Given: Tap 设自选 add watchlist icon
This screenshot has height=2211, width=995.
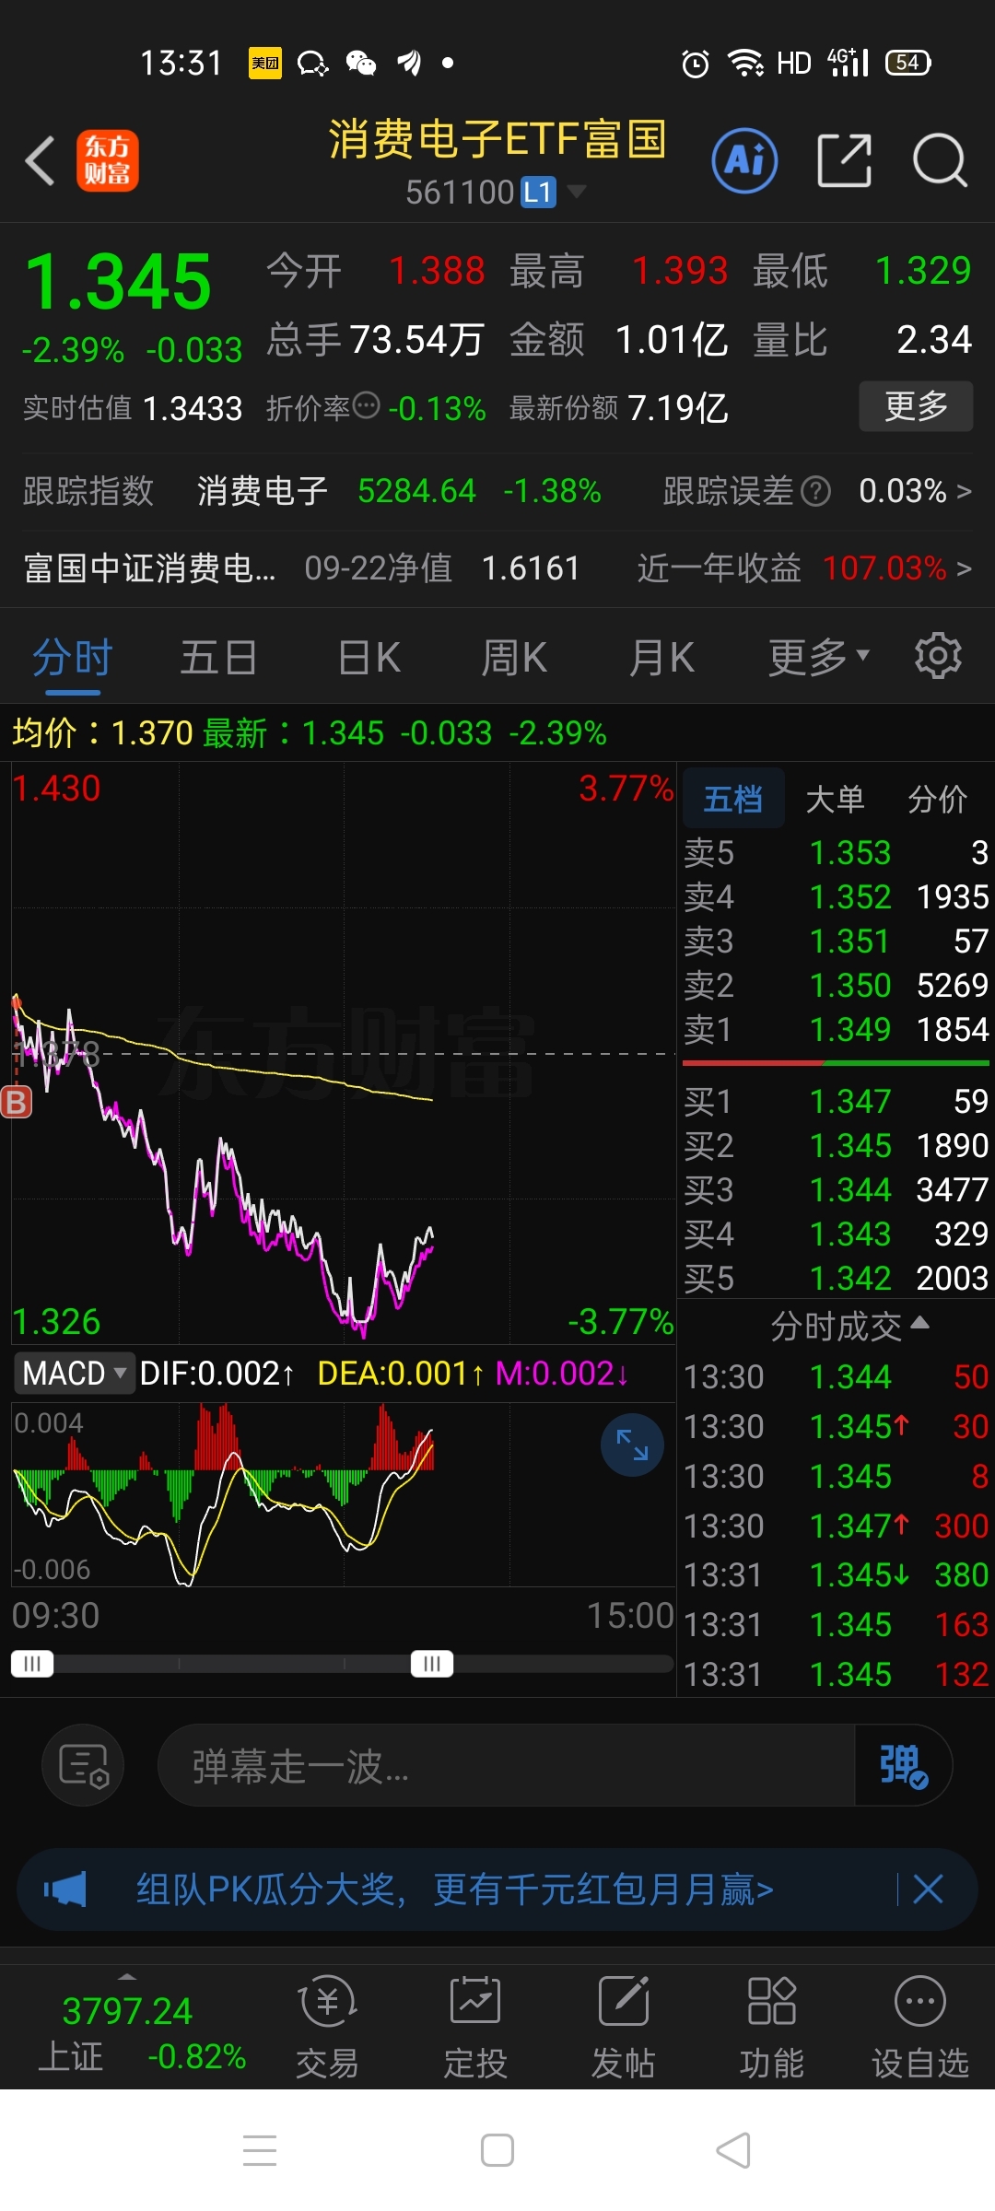Looking at the screenshot, I should click(920, 2028).
